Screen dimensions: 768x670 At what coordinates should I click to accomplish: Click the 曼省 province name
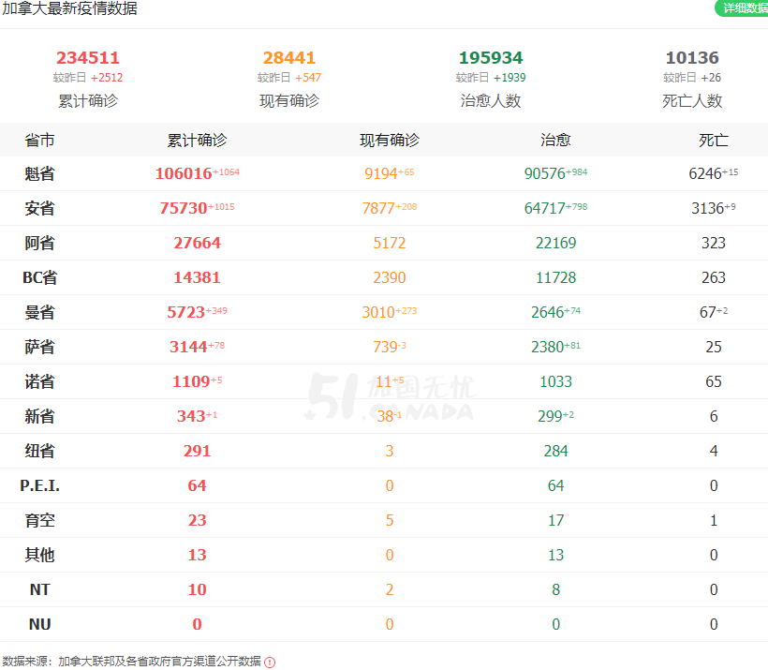point(39,312)
